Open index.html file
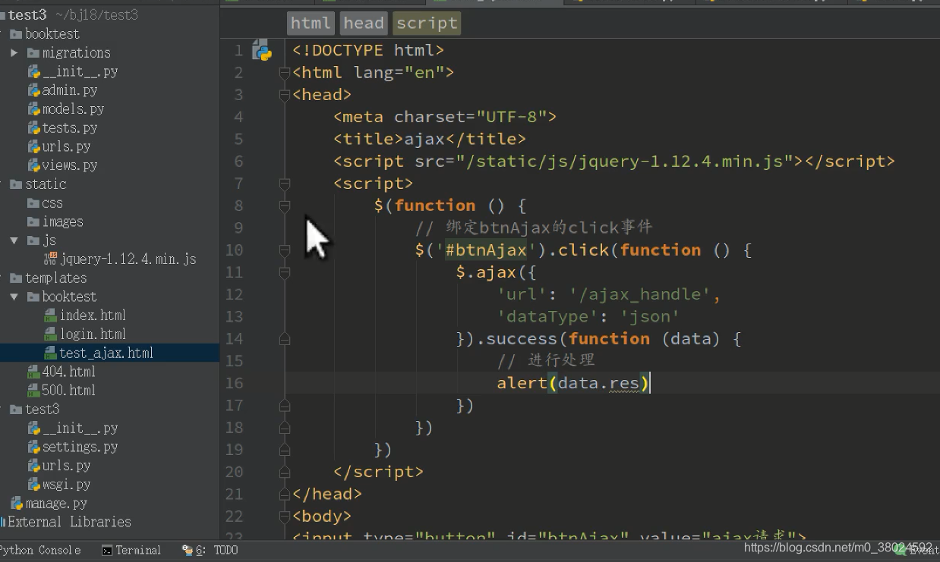940x562 pixels. (x=93, y=316)
